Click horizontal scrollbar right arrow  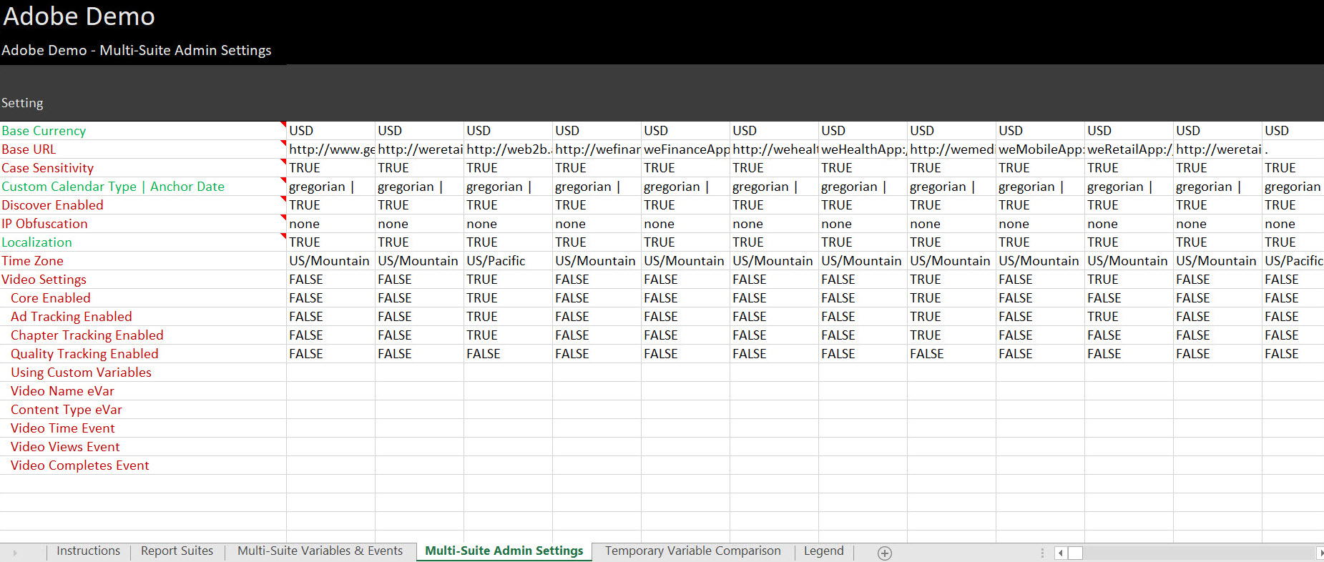point(1320,553)
